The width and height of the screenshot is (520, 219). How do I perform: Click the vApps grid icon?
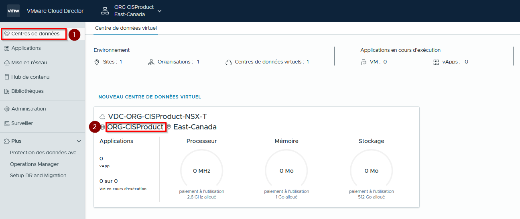click(x=436, y=62)
